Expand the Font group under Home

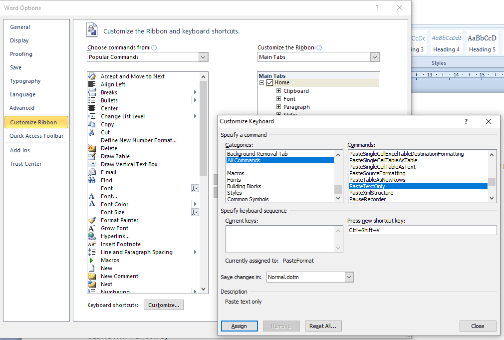(278, 99)
